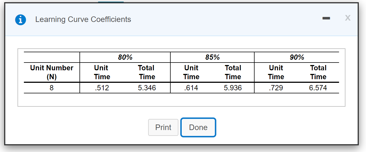Click the Learning Curve Coefficients title
The image size is (366, 152).
click(x=83, y=19)
